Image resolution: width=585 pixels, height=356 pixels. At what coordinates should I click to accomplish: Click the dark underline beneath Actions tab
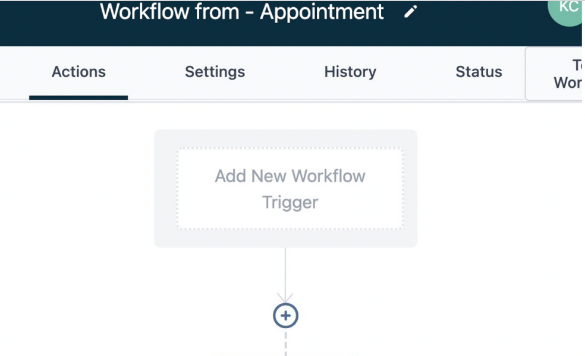(x=78, y=97)
